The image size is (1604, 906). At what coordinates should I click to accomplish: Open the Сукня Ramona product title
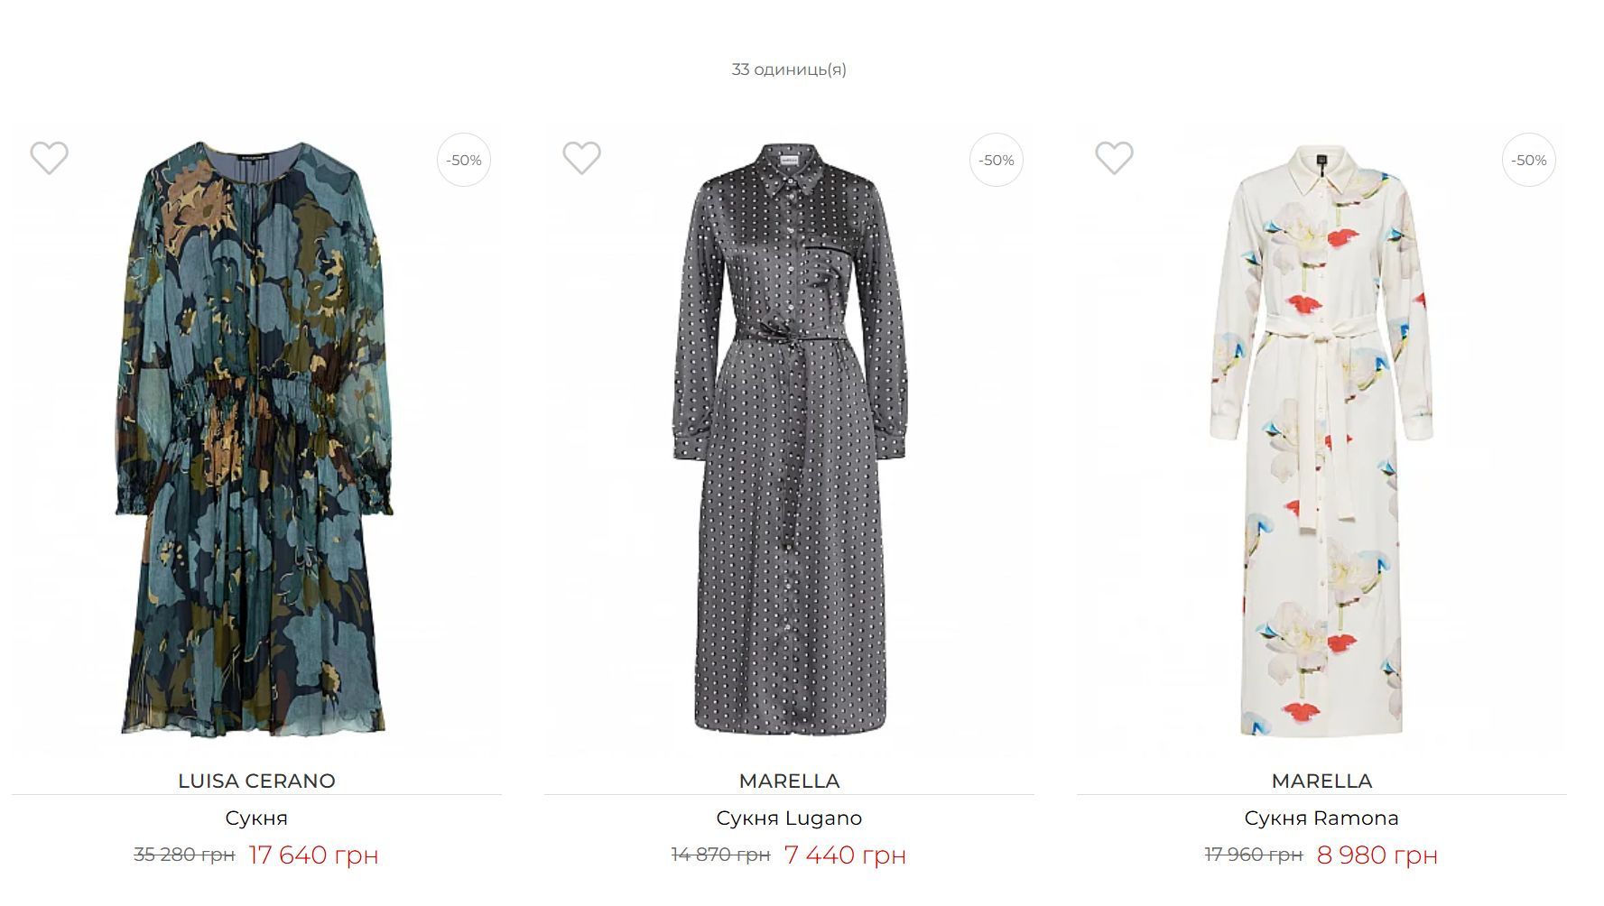[x=1321, y=818]
